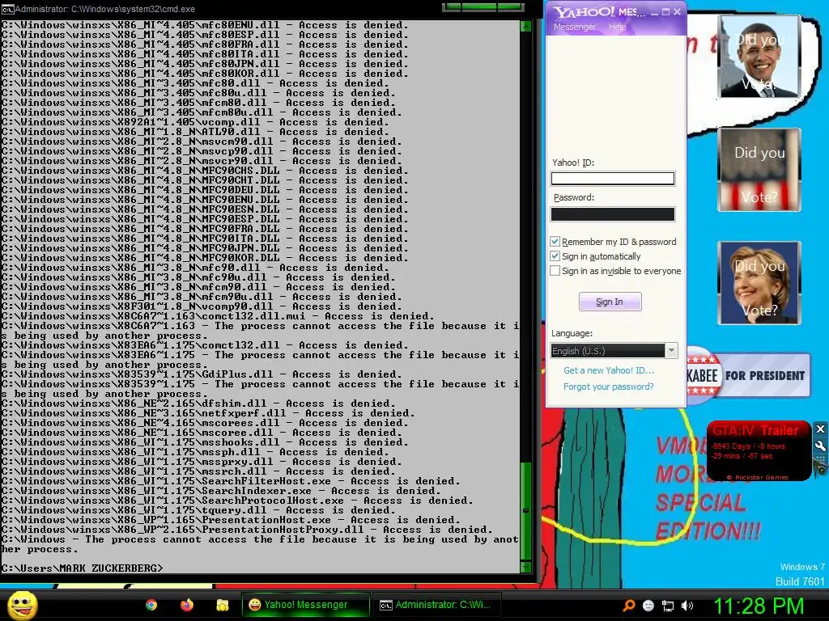This screenshot has width=829, height=621.
Task: Open the Messenger menu
Action: [574, 27]
